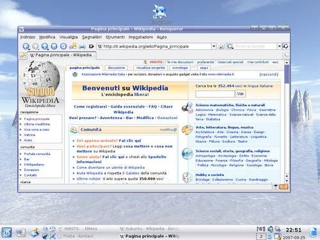The width and height of the screenshot is (320, 240).
Task: Click the Up navigation arrow icon
Action: (x=45, y=46)
